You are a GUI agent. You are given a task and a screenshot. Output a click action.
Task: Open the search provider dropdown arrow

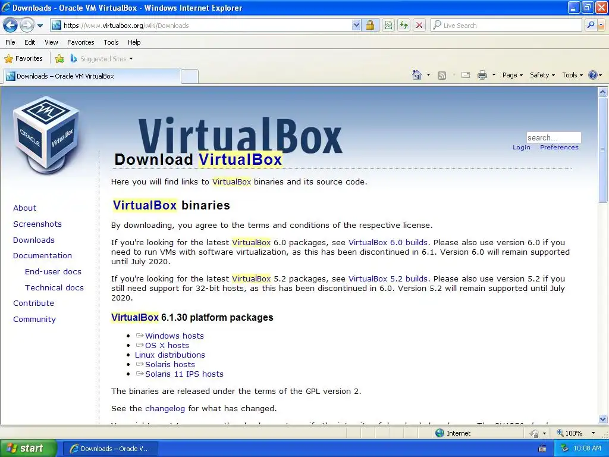[601, 26]
